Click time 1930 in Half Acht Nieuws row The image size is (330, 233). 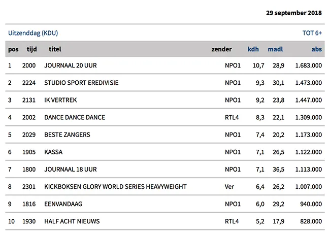pyautogui.click(x=29, y=221)
